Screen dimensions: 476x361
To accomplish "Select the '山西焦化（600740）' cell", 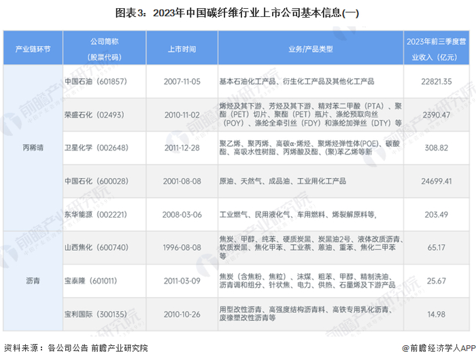I will (x=105, y=247).
